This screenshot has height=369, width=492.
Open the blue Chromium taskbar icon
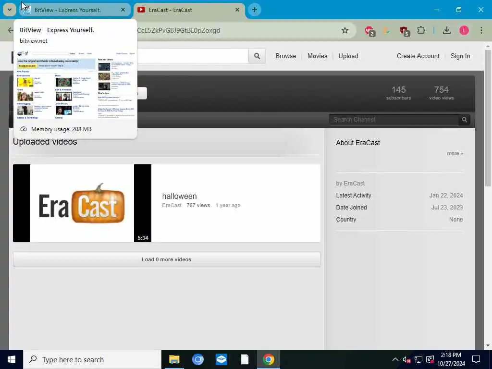[x=197, y=359]
